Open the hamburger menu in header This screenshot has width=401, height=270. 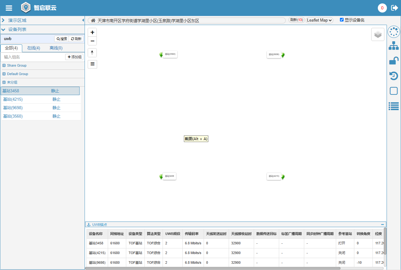[x=9, y=8]
